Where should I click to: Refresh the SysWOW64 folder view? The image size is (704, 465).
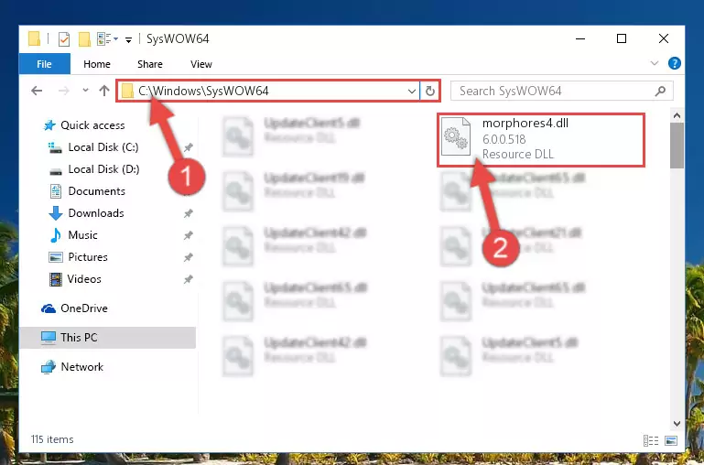pos(429,92)
